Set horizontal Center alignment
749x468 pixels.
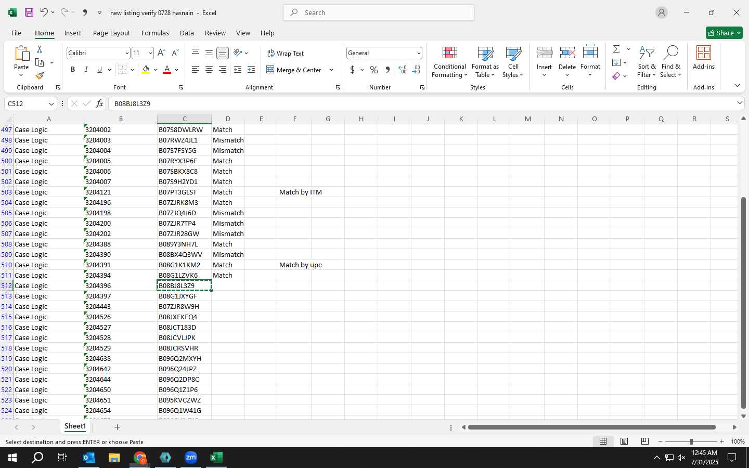click(x=209, y=70)
